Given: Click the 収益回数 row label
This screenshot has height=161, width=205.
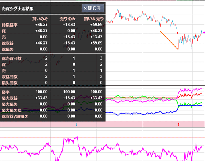Looking at the screenshot, I should coord(10,77).
